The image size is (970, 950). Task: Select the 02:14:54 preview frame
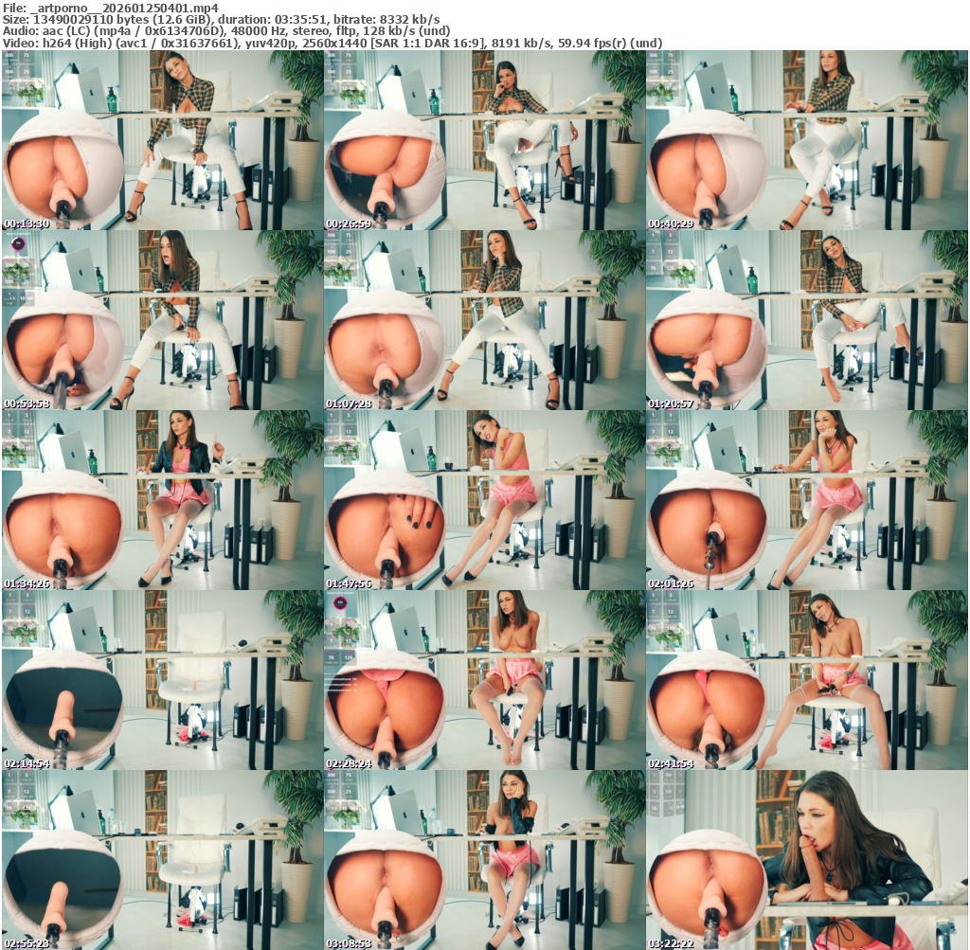[162, 680]
